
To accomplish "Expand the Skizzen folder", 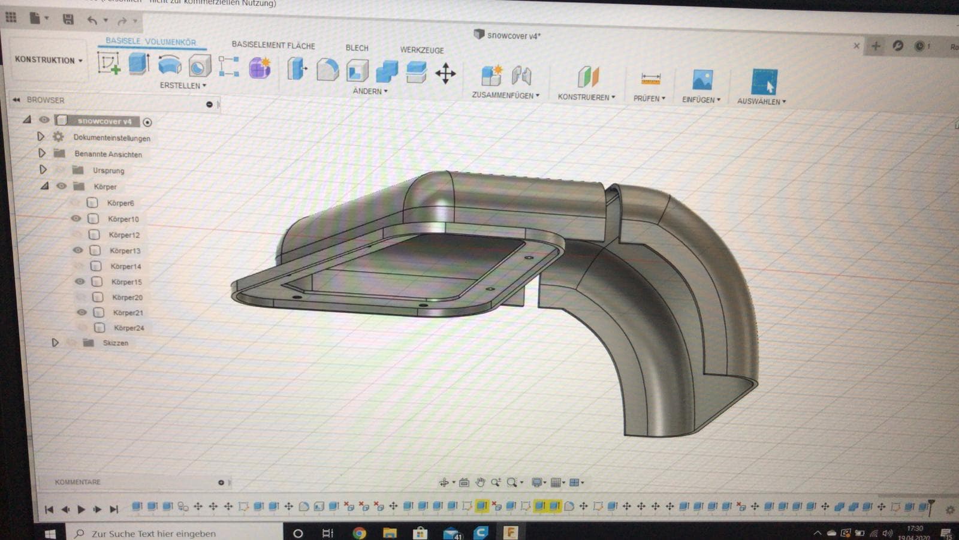I will tap(55, 343).
